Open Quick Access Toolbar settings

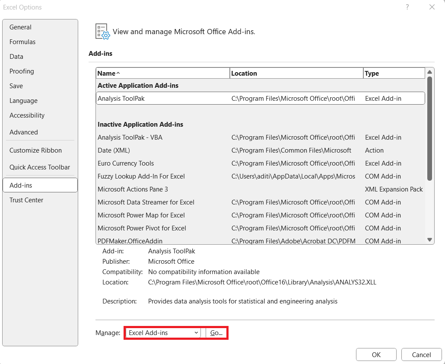click(x=40, y=167)
